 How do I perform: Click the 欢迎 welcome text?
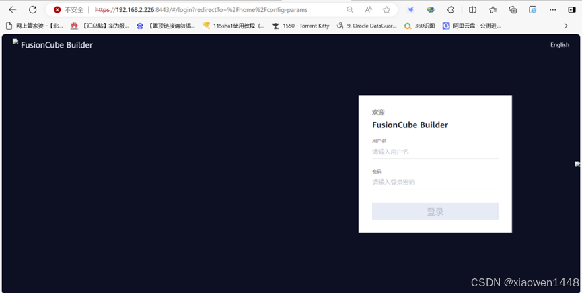click(378, 112)
